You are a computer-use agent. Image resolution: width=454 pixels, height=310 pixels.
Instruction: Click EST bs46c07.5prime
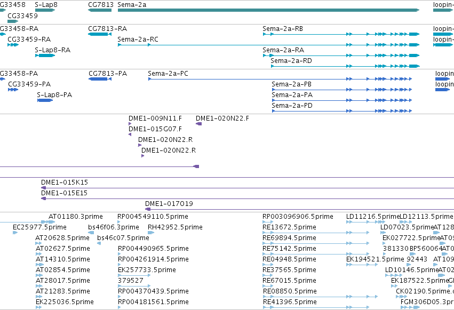point(123,238)
